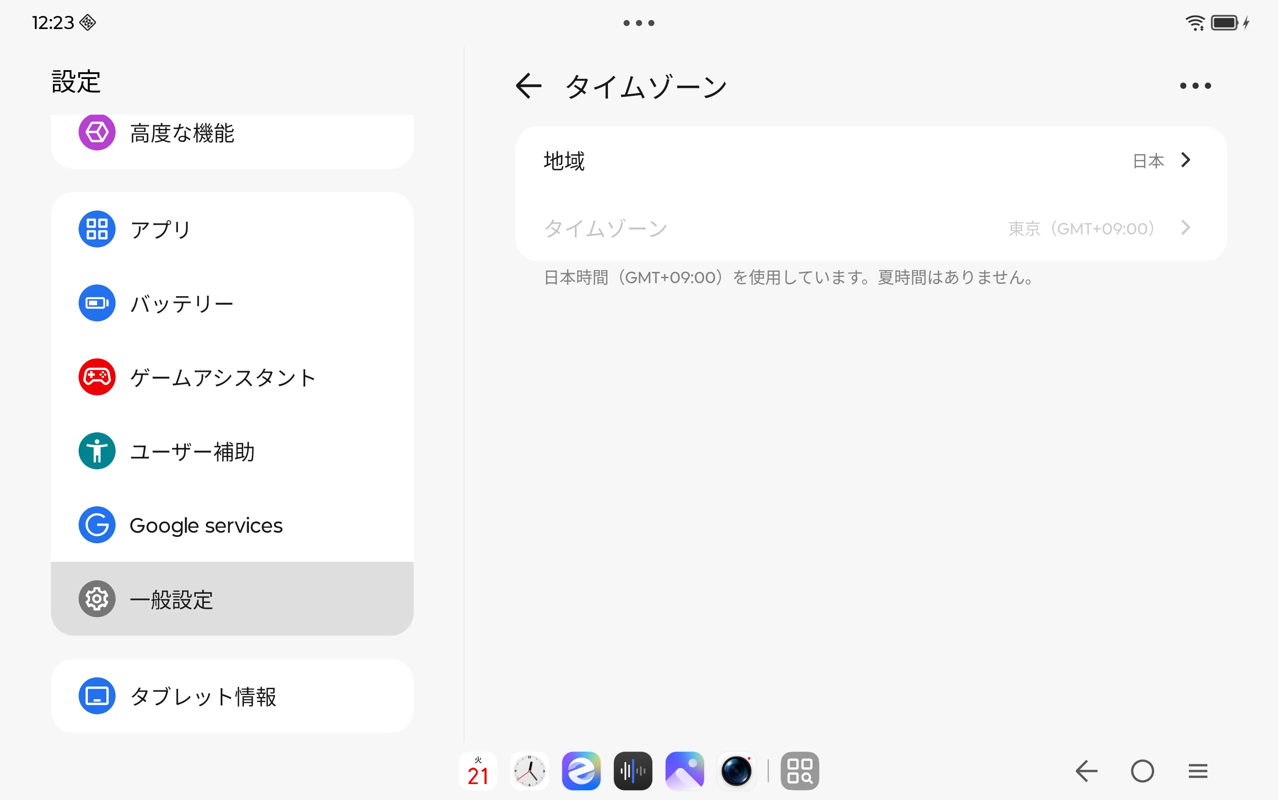Open the app drawer search icon
Viewport: 1278px width, 800px height.
800,771
